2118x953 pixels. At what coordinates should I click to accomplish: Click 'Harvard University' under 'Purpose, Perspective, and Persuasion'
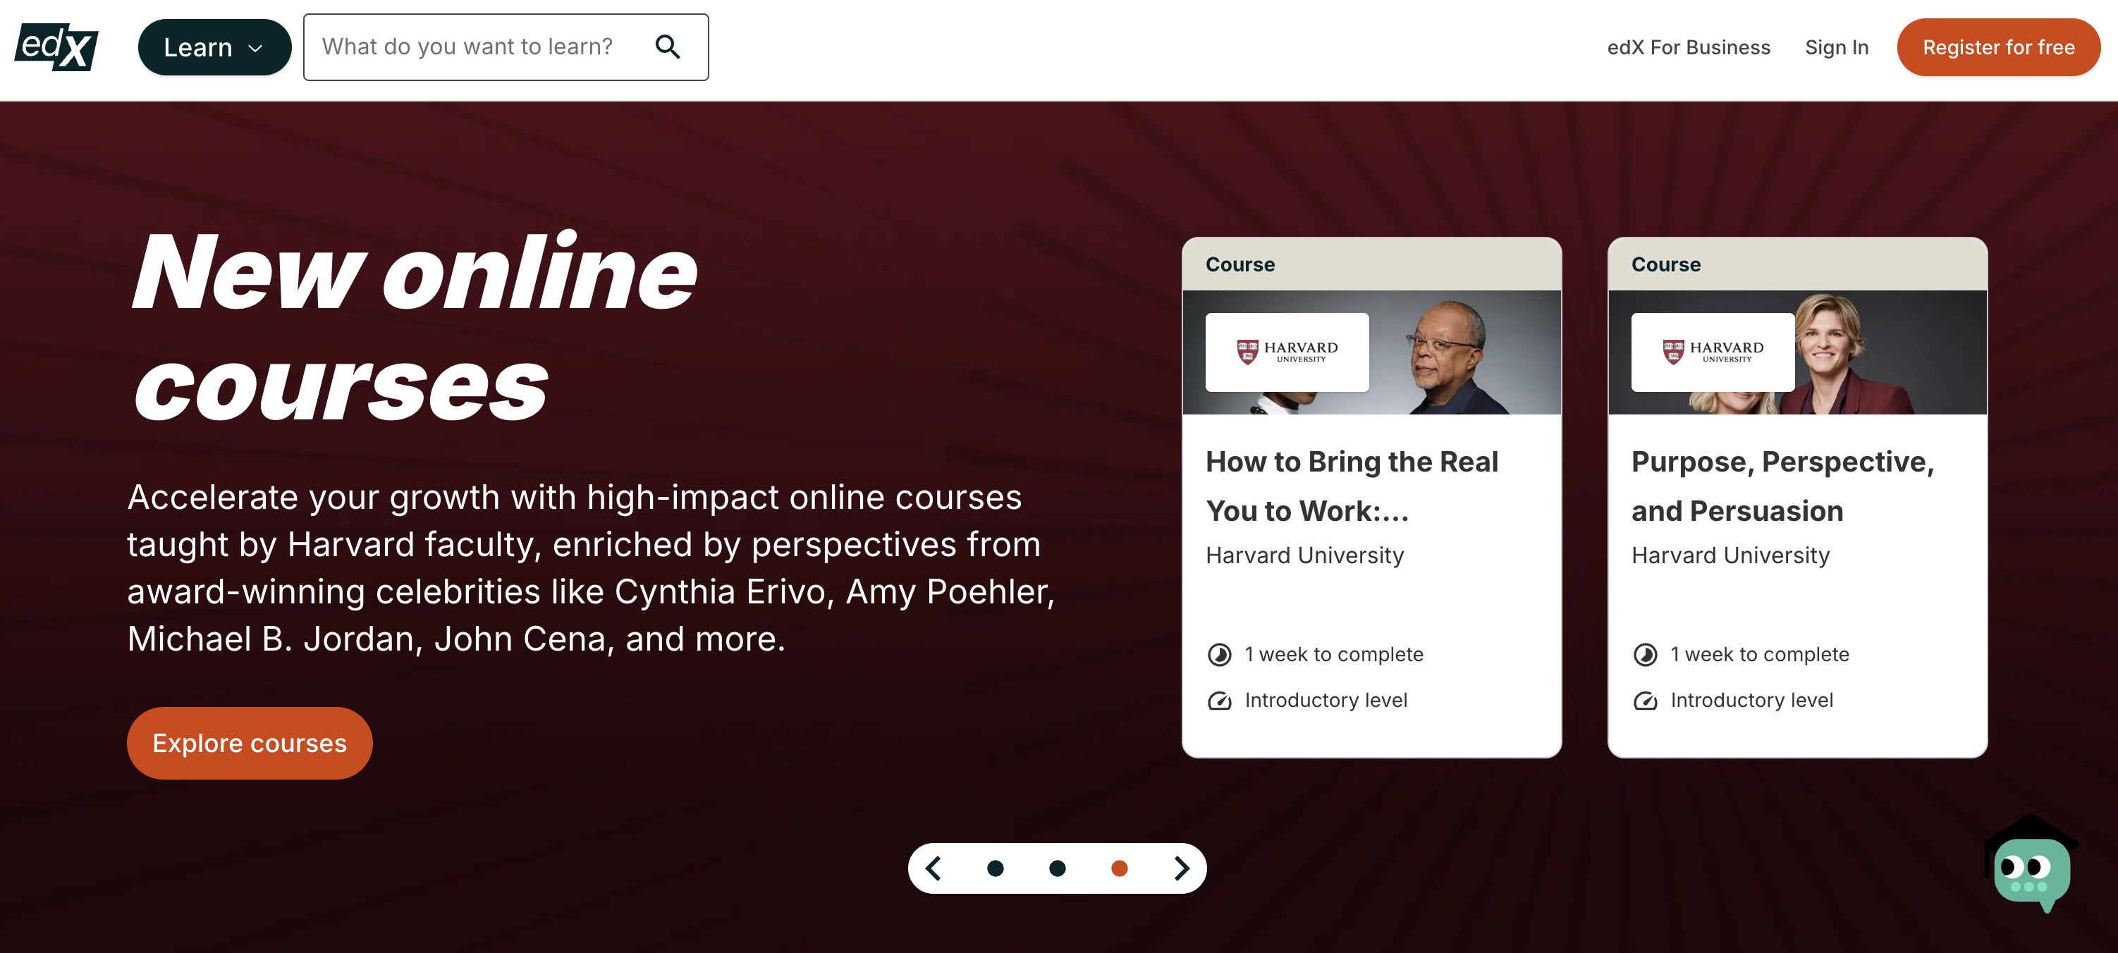coord(1731,556)
